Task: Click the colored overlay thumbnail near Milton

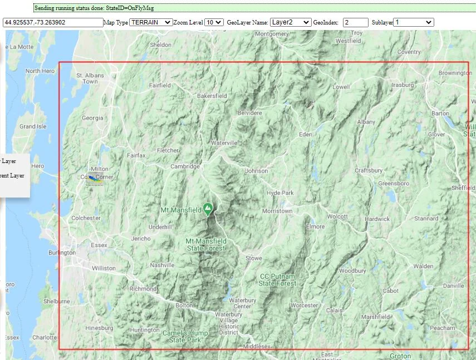Action: [x=95, y=179]
